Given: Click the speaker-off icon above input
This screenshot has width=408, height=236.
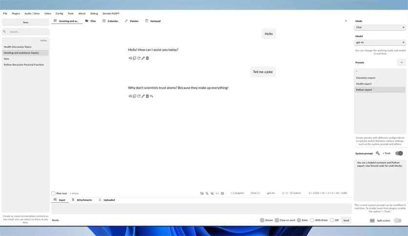Looking at the screenshot, I should [x=212, y=194].
